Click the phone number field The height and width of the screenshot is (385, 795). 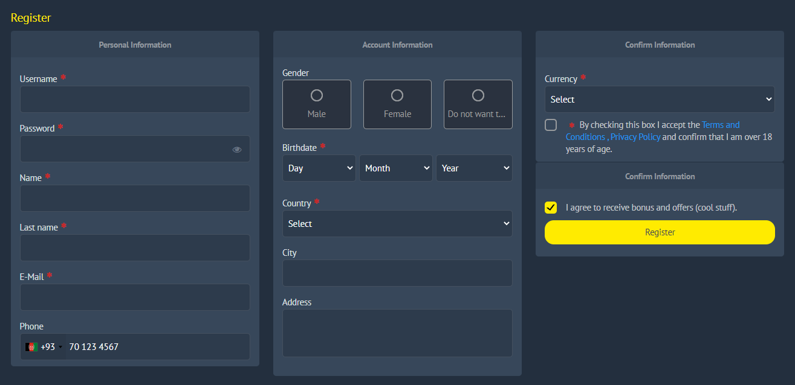tap(157, 346)
